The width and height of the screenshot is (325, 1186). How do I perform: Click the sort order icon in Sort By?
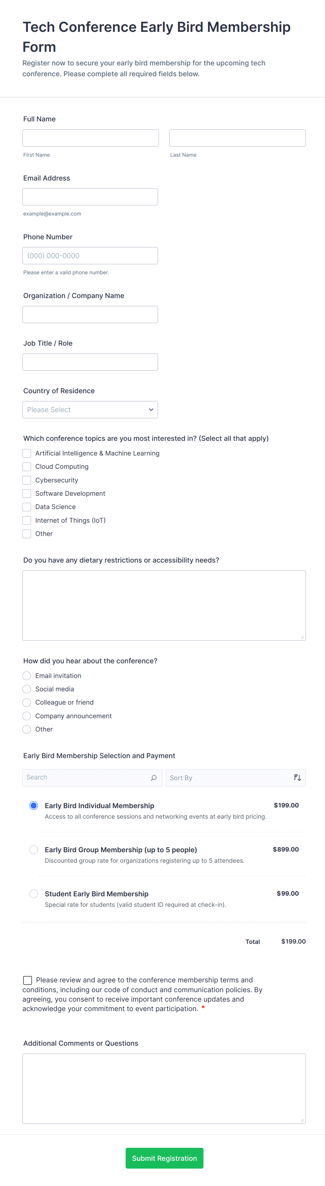[x=297, y=777]
